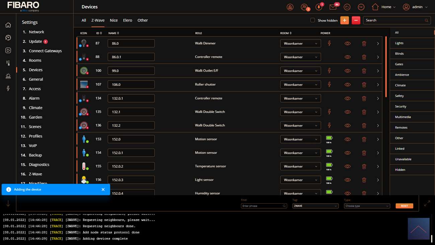Click the power bolt icon for Roller shutter
The height and width of the screenshot is (245, 435).
329,84
